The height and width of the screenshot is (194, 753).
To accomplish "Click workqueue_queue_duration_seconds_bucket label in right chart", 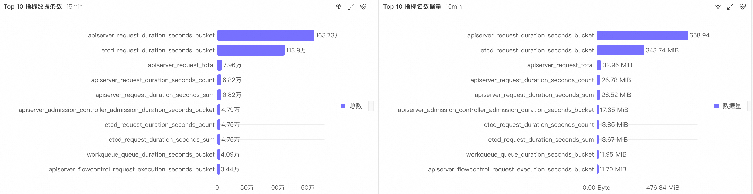I will [530, 154].
